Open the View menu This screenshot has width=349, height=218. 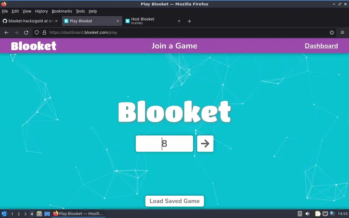pyautogui.click(x=27, y=11)
